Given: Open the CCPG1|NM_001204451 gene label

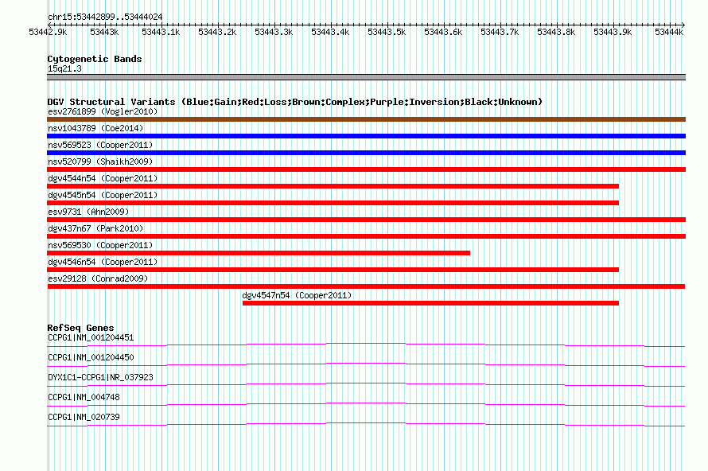Looking at the screenshot, I should coord(91,338).
